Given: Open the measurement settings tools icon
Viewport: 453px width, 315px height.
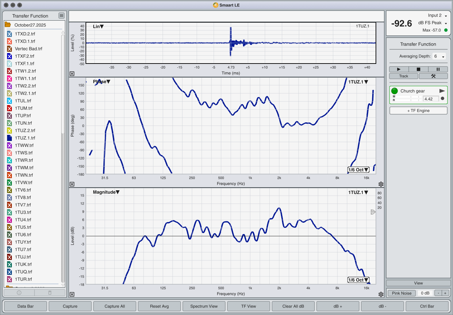Looking at the screenshot, I should (433, 76).
